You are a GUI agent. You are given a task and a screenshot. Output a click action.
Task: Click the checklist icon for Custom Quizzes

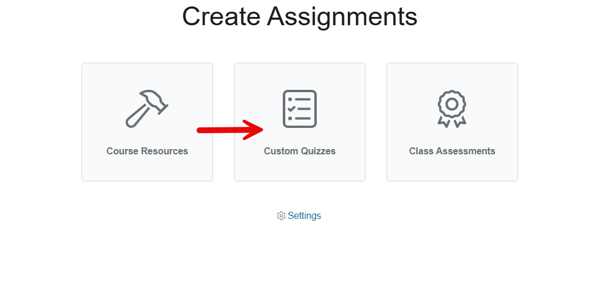tap(300, 109)
